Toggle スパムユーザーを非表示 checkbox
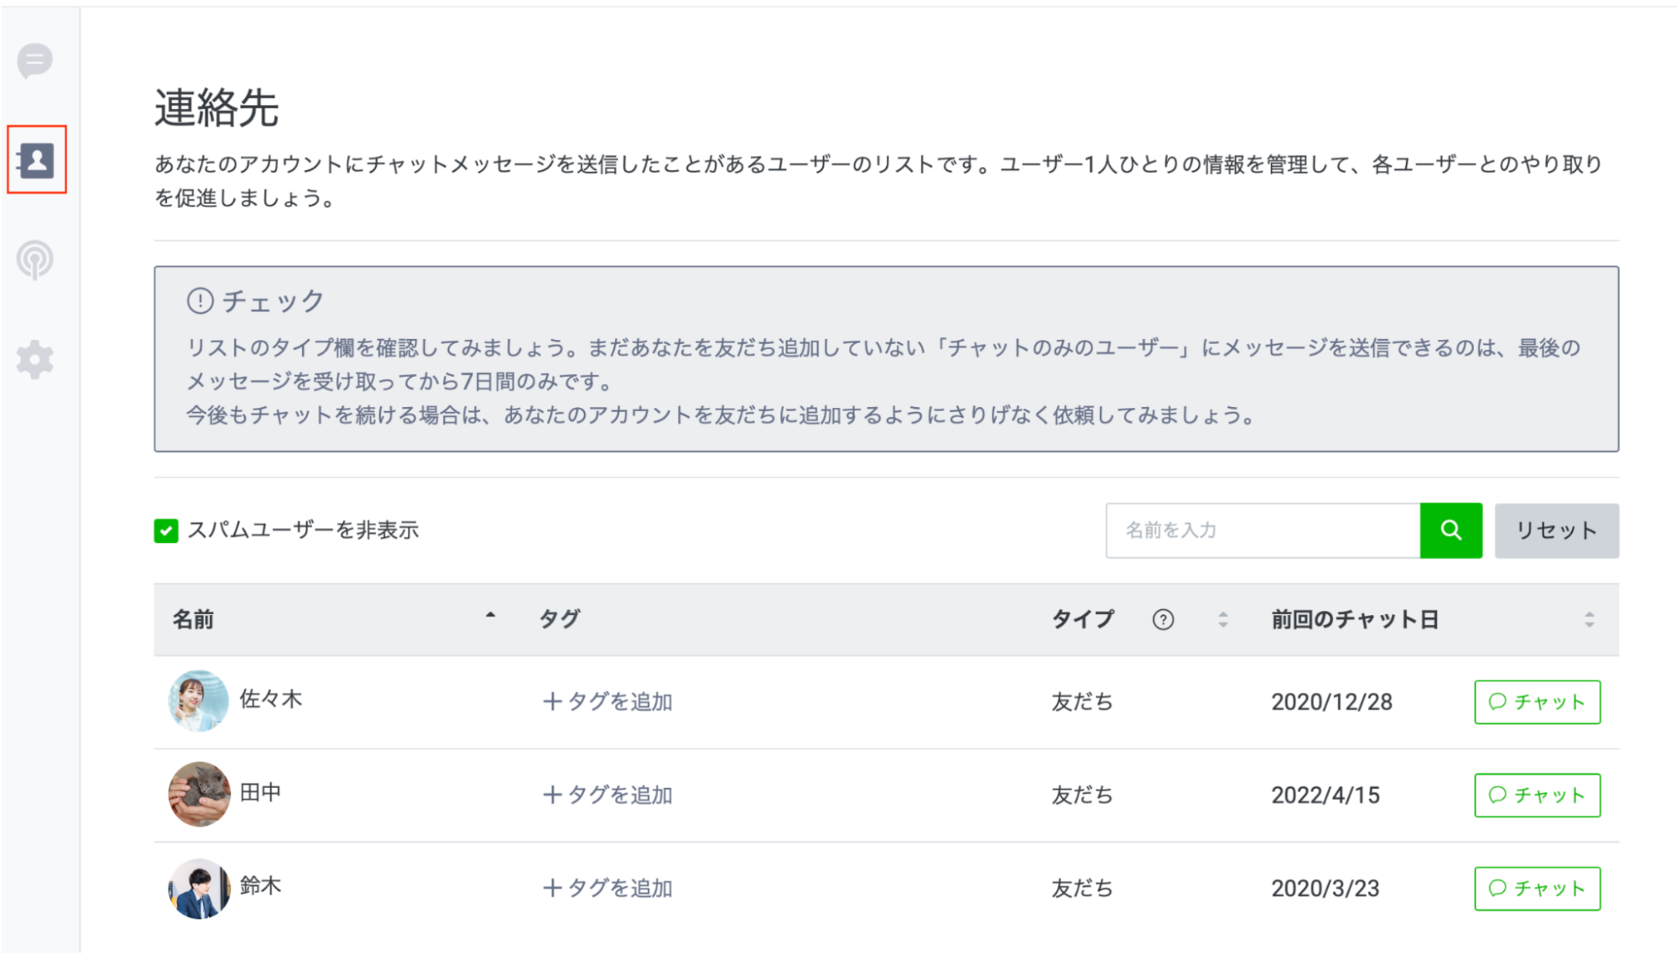 (x=166, y=530)
